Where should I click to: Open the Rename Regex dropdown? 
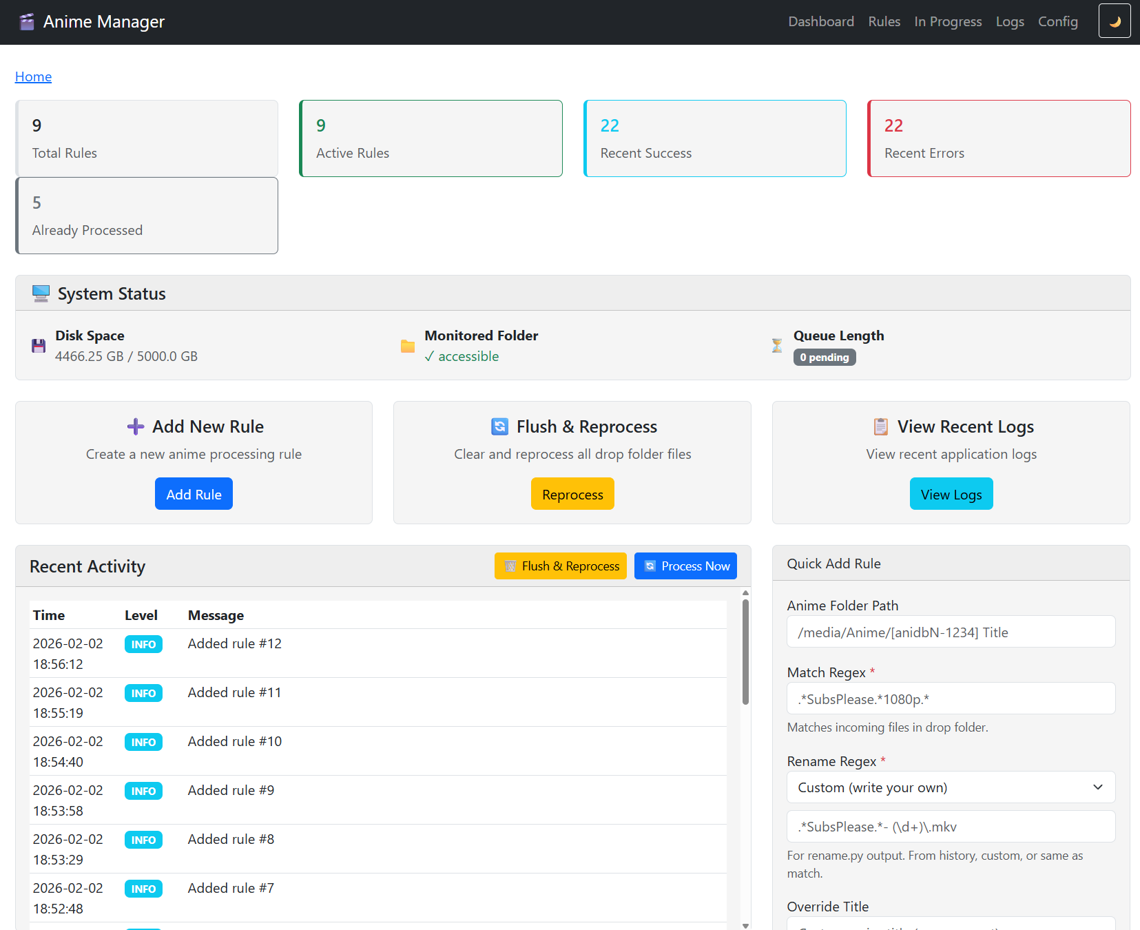point(951,787)
